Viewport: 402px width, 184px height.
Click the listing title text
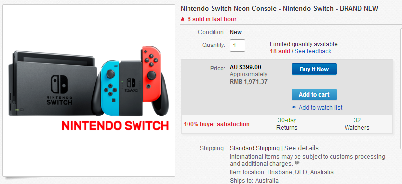tap(279, 8)
